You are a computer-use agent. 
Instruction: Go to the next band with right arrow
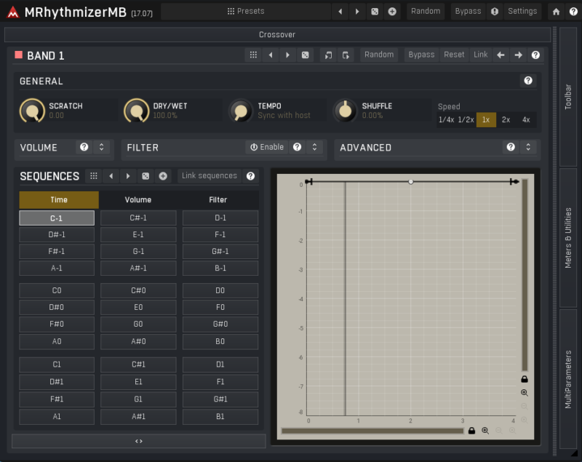pyautogui.click(x=518, y=55)
